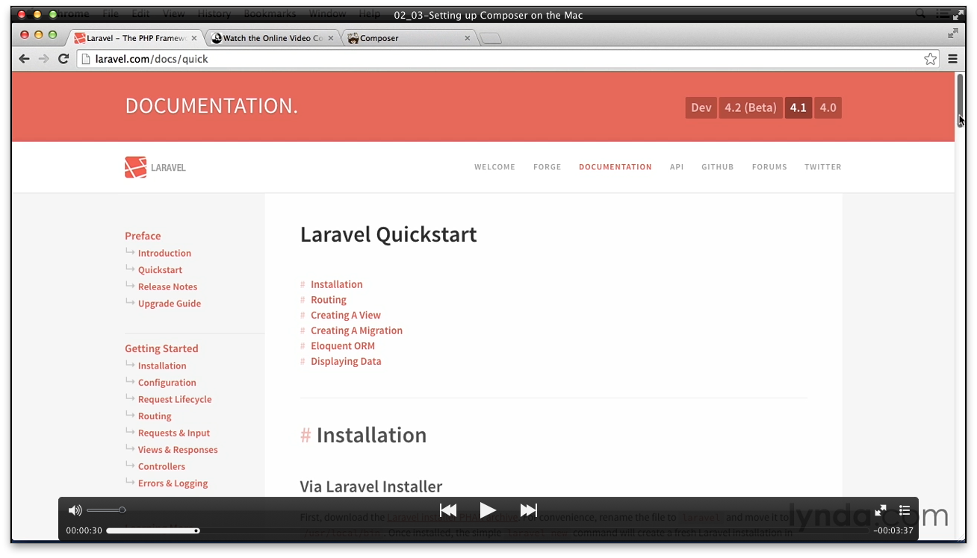Click the browser back arrow
The image size is (977, 558).
(24, 59)
